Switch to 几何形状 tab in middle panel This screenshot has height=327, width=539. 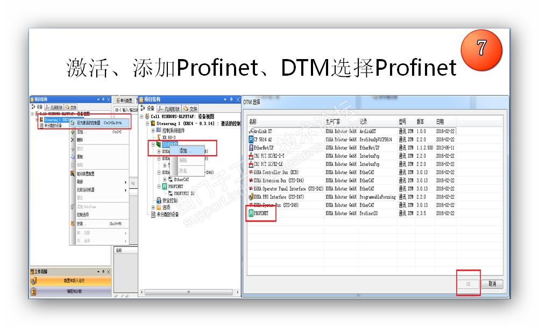click(169, 109)
